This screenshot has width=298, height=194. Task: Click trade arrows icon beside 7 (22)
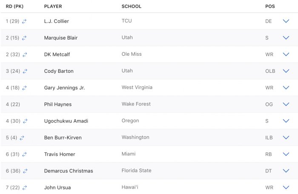[25, 188]
